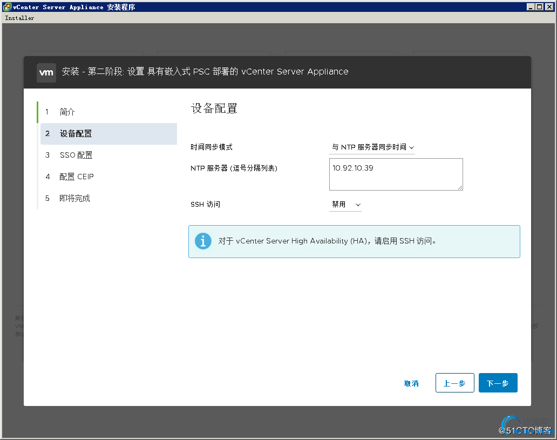Select step 4 配置 CEIP
Screen dimensions: 557x440
(108, 177)
